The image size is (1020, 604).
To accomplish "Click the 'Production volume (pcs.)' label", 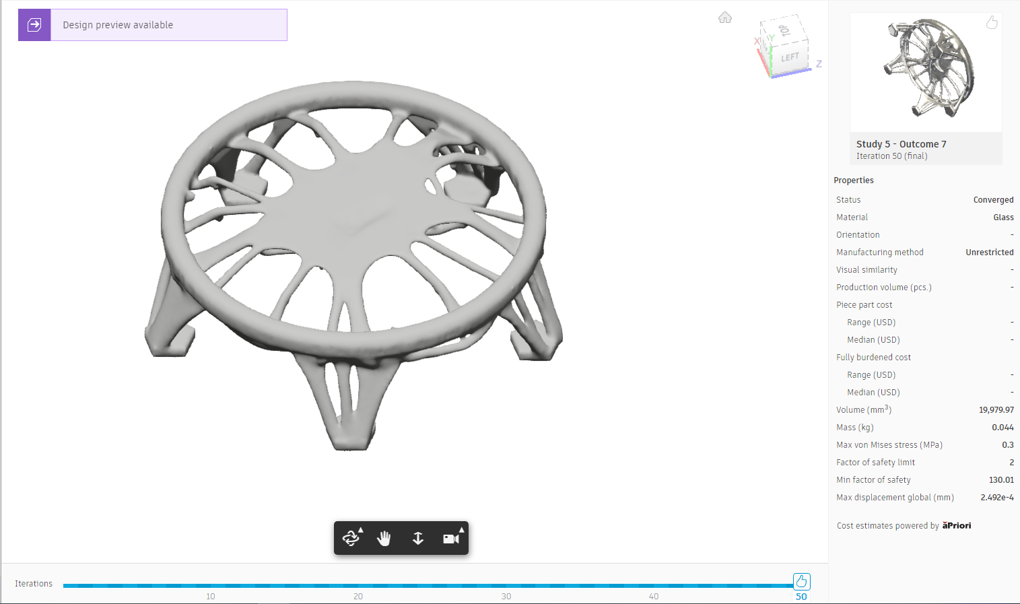I will click(x=884, y=288).
